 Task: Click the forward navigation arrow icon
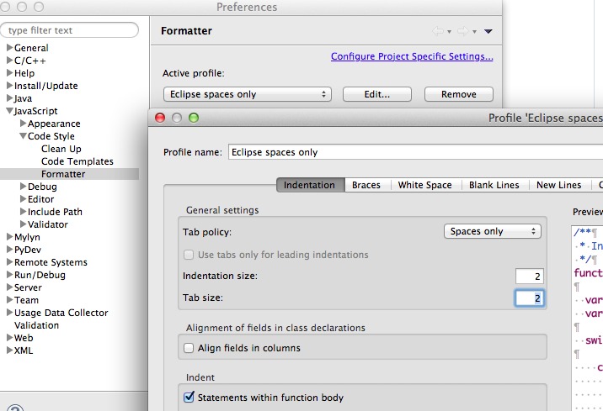(462, 31)
